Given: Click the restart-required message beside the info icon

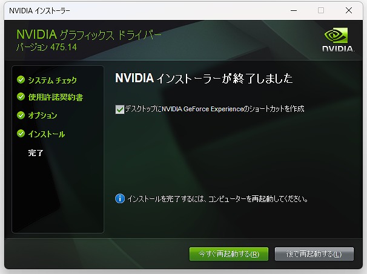Looking at the screenshot, I should 218,199.
